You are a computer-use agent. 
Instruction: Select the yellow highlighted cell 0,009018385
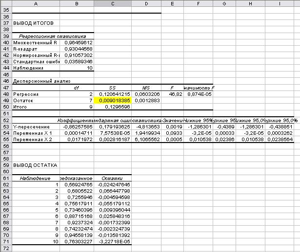113,101
